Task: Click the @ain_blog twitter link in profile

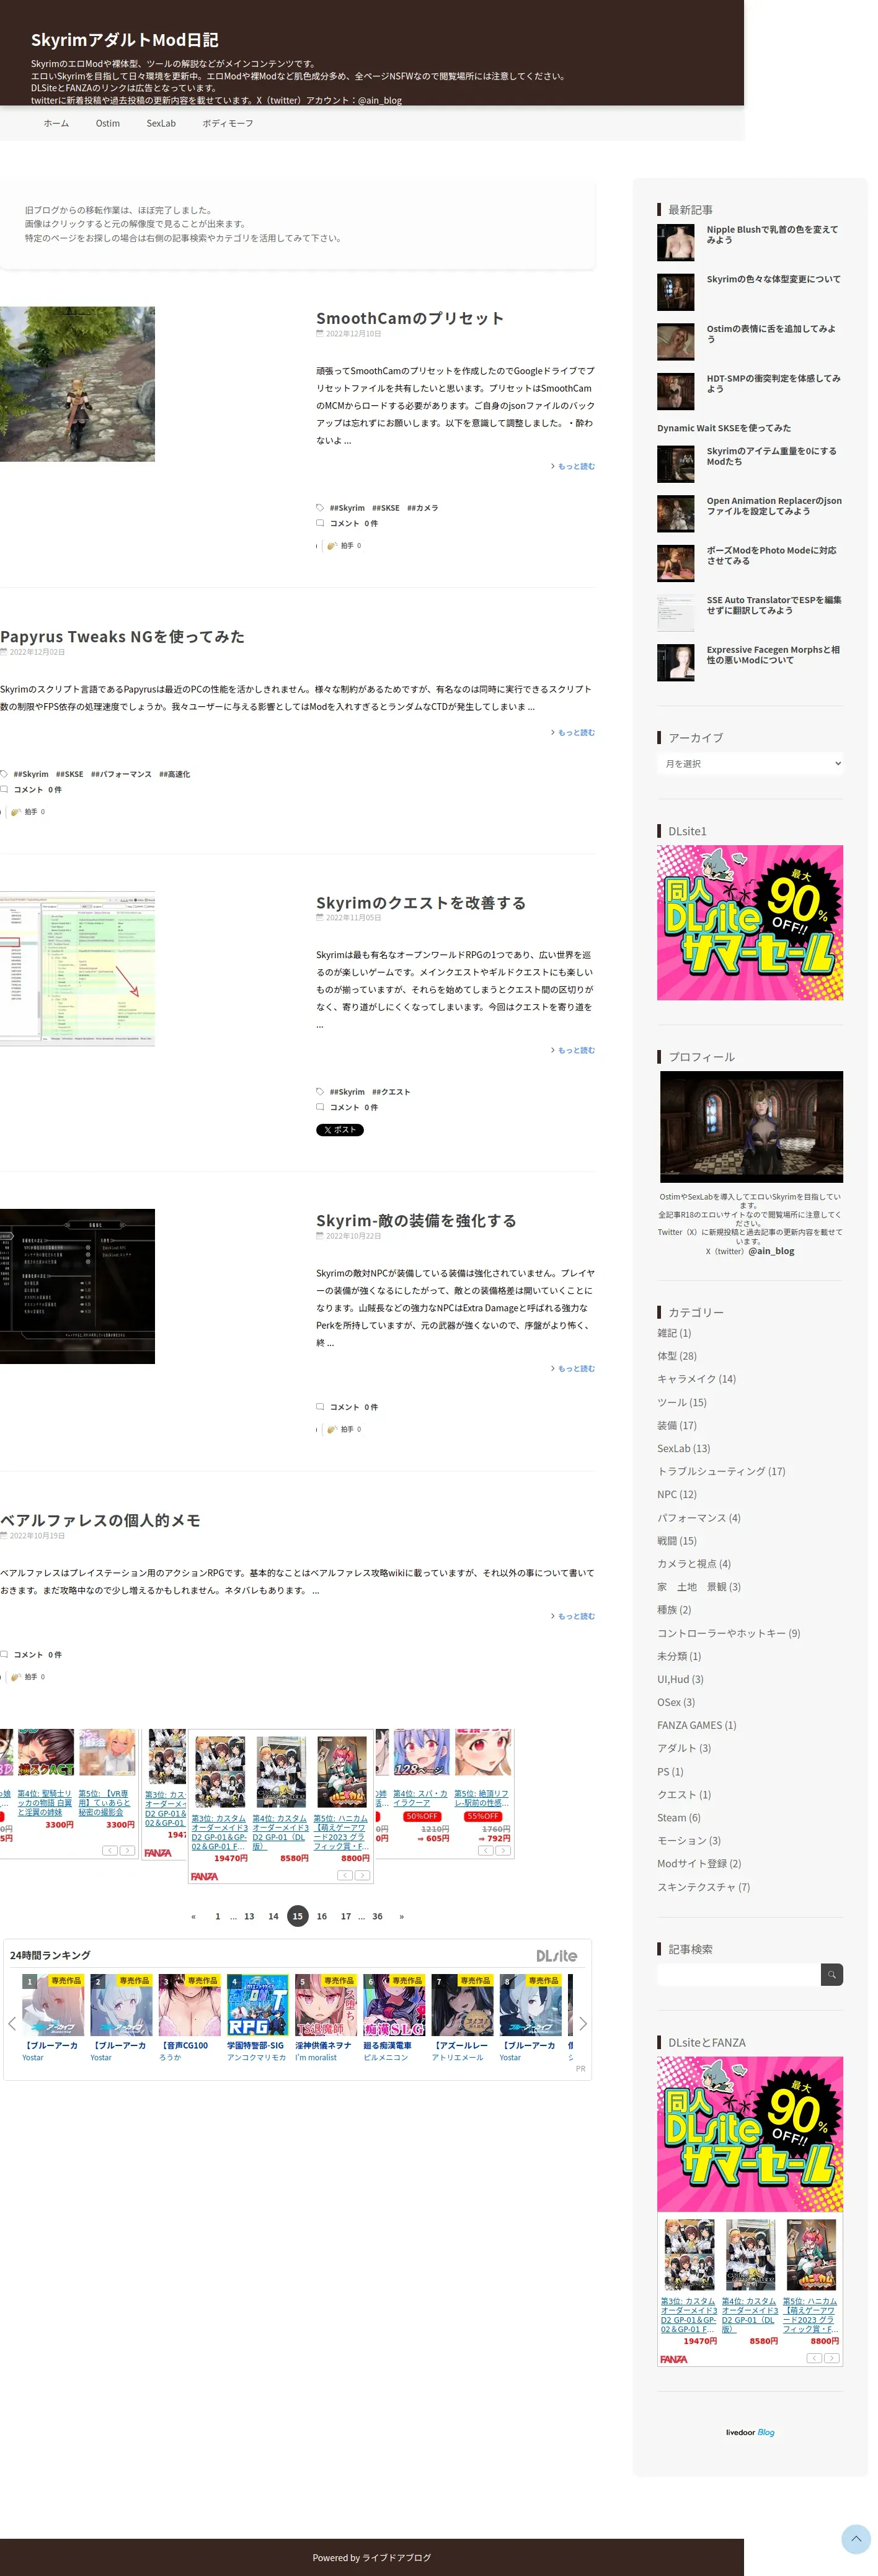Action: [771, 1251]
